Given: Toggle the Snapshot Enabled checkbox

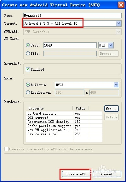Looking at the screenshot, I should point(28,69).
